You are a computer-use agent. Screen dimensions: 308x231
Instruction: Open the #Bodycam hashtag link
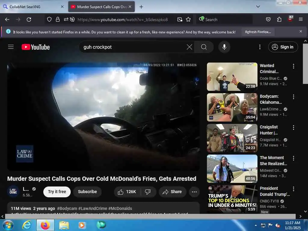pyautogui.click(x=67, y=208)
